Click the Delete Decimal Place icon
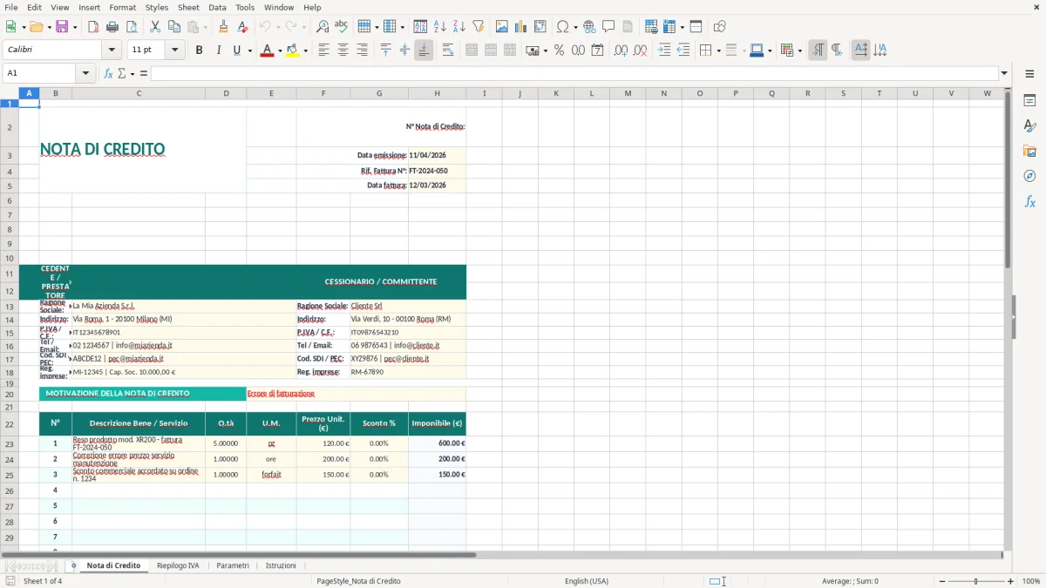The width and height of the screenshot is (1046, 588). [x=641, y=51]
